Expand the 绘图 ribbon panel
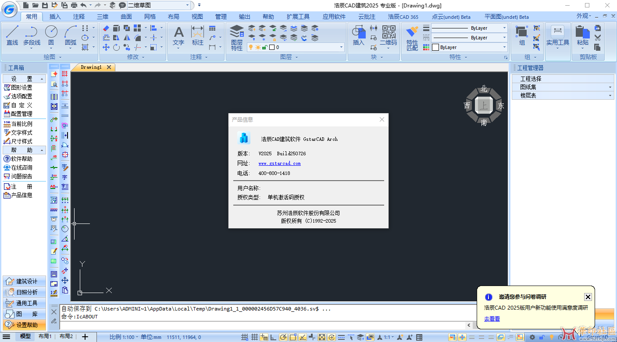This screenshot has width=617, height=342. point(52,57)
